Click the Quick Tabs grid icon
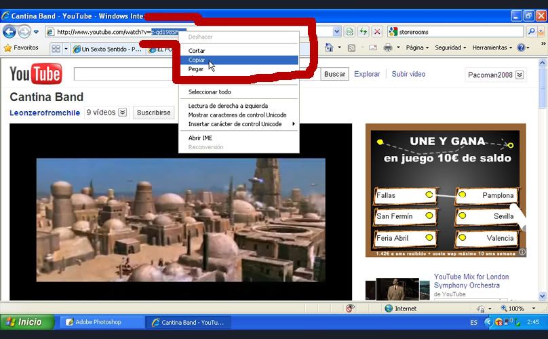The height and width of the screenshot is (339, 548). (56, 49)
